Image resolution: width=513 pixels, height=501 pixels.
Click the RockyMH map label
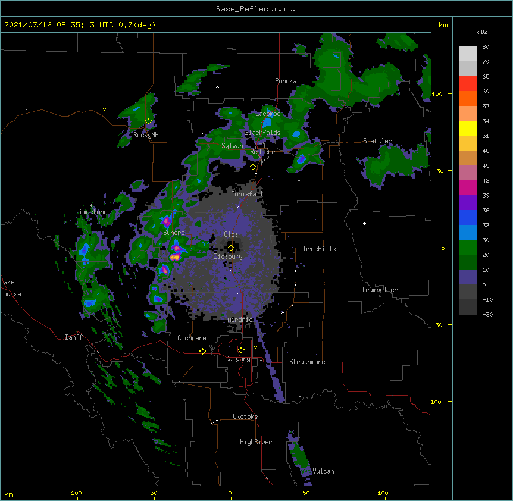pos(146,135)
